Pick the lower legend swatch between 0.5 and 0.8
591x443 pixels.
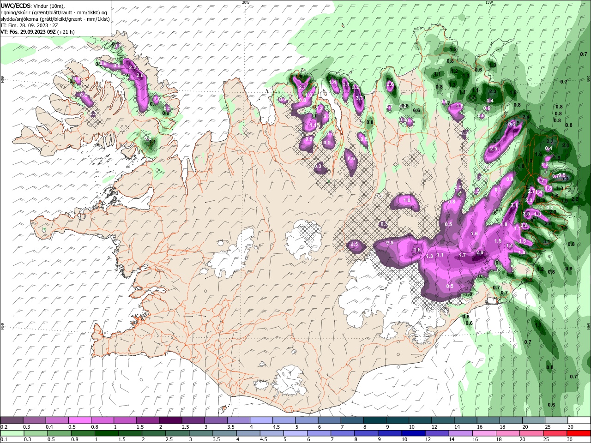click(59, 433)
